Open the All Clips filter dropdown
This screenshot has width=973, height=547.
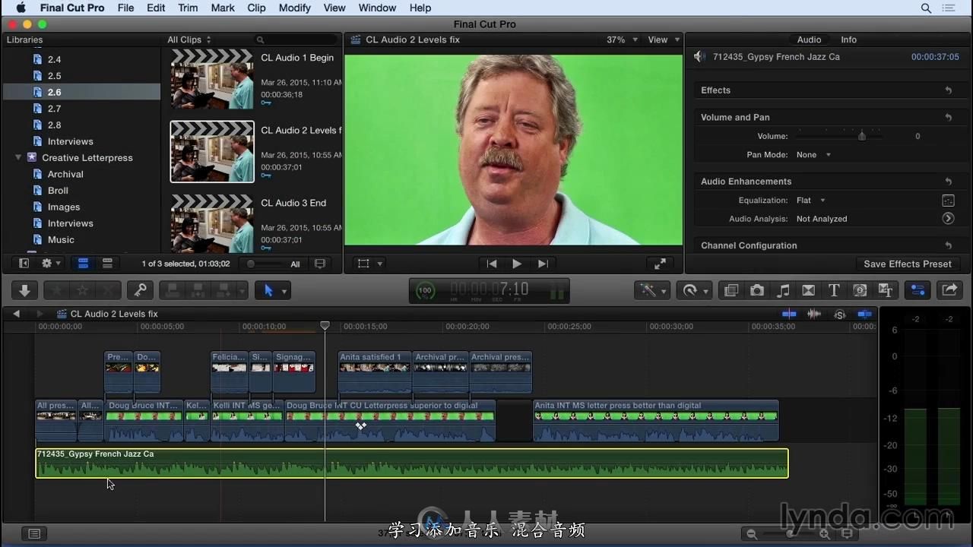pos(189,40)
